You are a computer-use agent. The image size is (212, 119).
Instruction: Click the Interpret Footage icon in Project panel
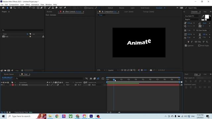[2, 70]
